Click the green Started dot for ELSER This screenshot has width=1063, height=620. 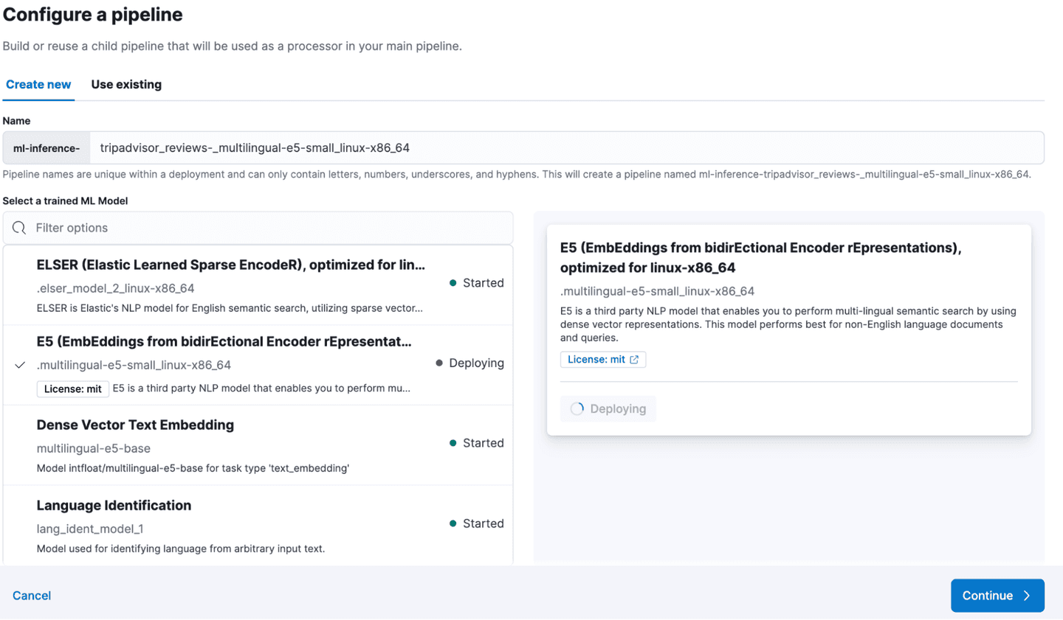pyautogui.click(x=453, y=283)
